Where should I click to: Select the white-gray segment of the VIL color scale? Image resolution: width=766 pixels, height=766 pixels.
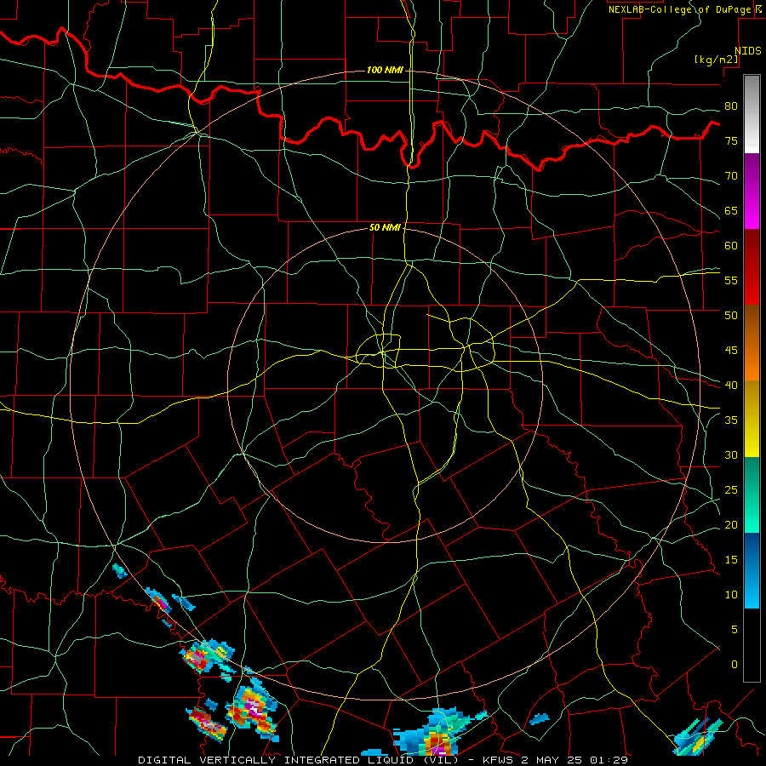[752, 114]
